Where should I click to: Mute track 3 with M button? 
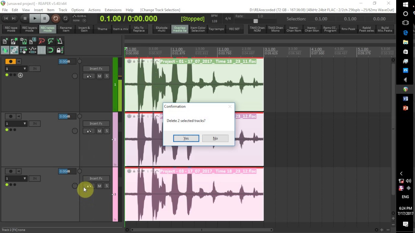pyautogui.click(x=99, y=186)
